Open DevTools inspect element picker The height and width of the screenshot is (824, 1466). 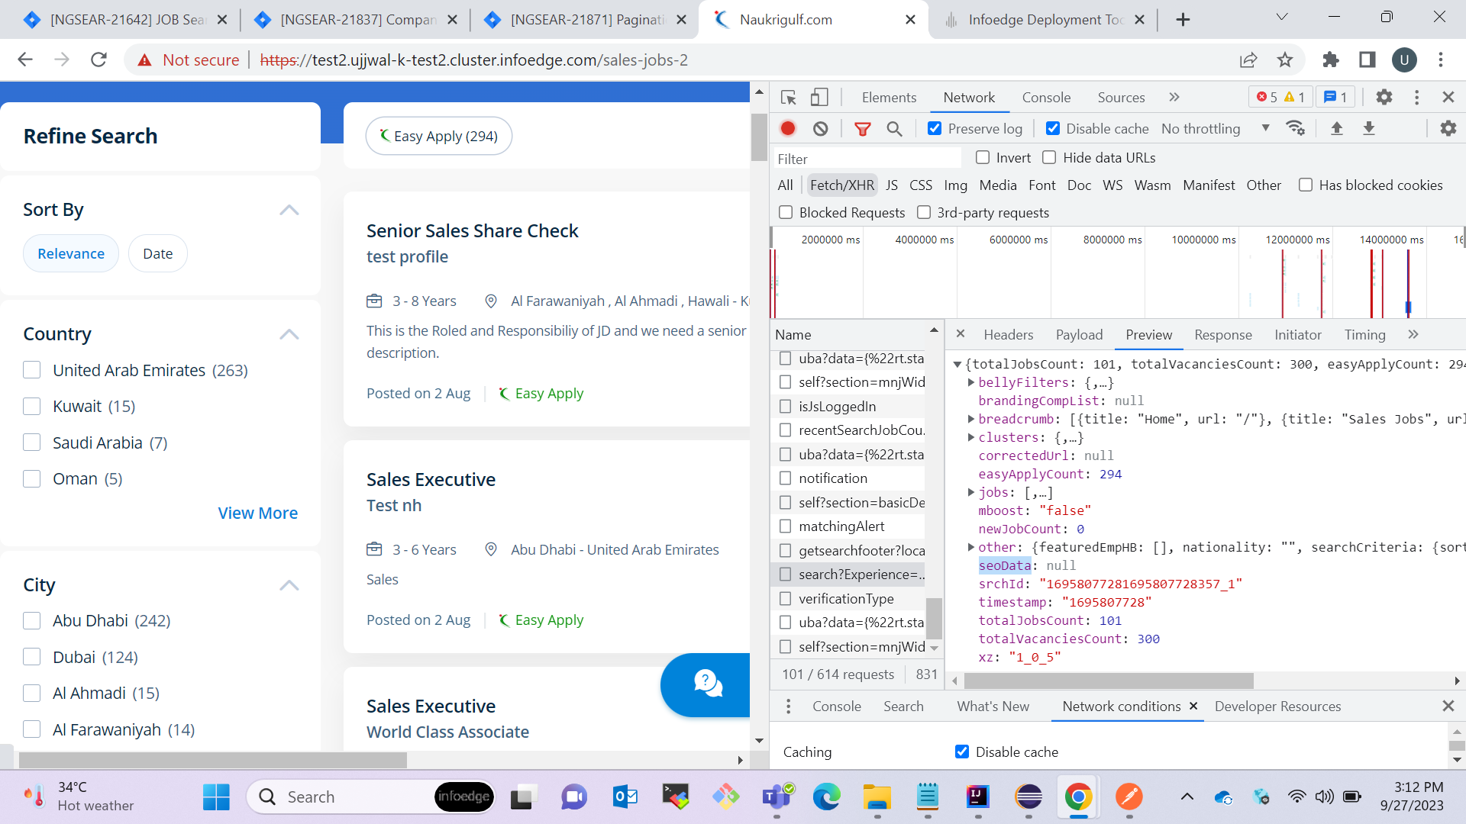tap(789, 97)
